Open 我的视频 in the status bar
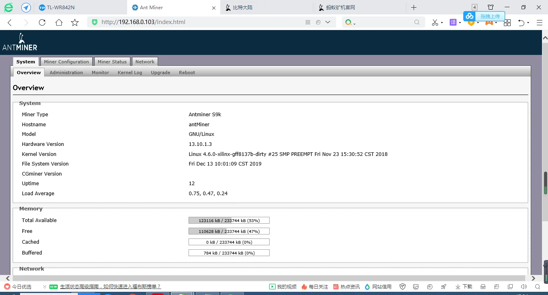The height and width of the screenshot is (295, 548). 283,287
